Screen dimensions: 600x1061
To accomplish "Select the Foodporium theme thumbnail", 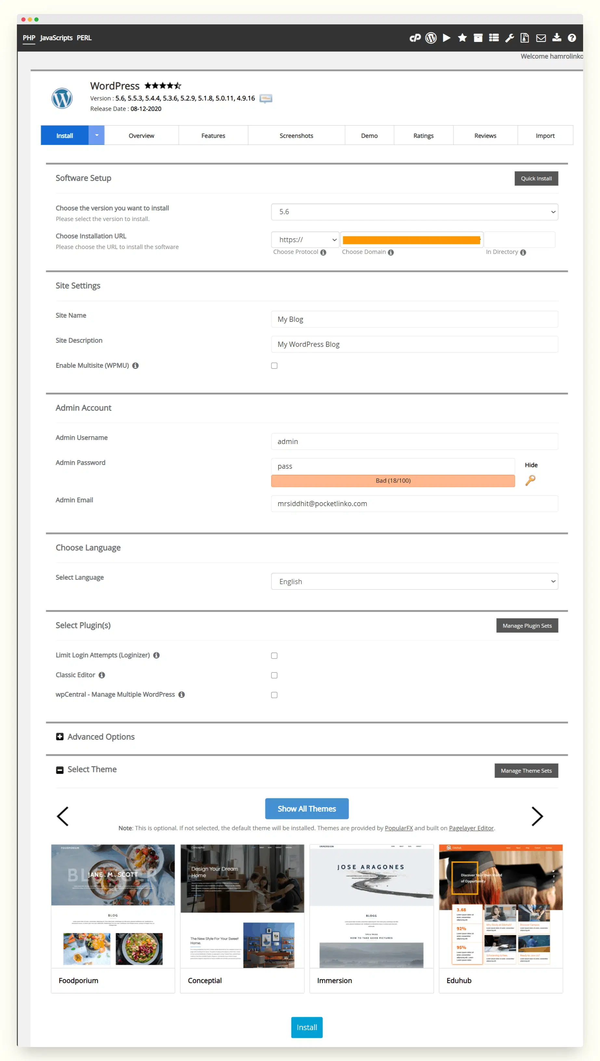I will 113,906.
